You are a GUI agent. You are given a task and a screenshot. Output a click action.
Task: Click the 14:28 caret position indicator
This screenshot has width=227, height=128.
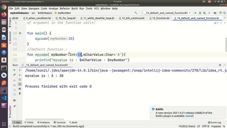(187, 126)
